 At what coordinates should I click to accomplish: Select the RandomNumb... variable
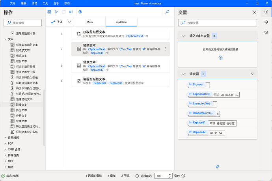click(201, 113)
